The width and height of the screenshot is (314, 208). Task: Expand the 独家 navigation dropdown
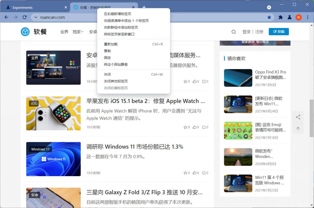(x=78, y=32)
